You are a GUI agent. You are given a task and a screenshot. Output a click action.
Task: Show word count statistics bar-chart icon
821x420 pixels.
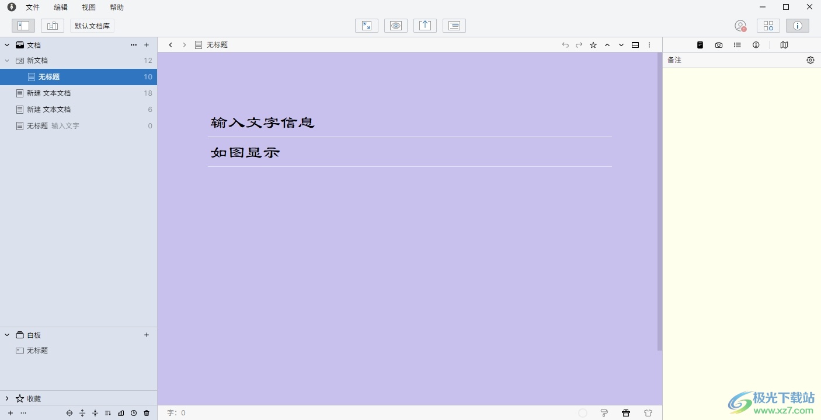(121, 413)
